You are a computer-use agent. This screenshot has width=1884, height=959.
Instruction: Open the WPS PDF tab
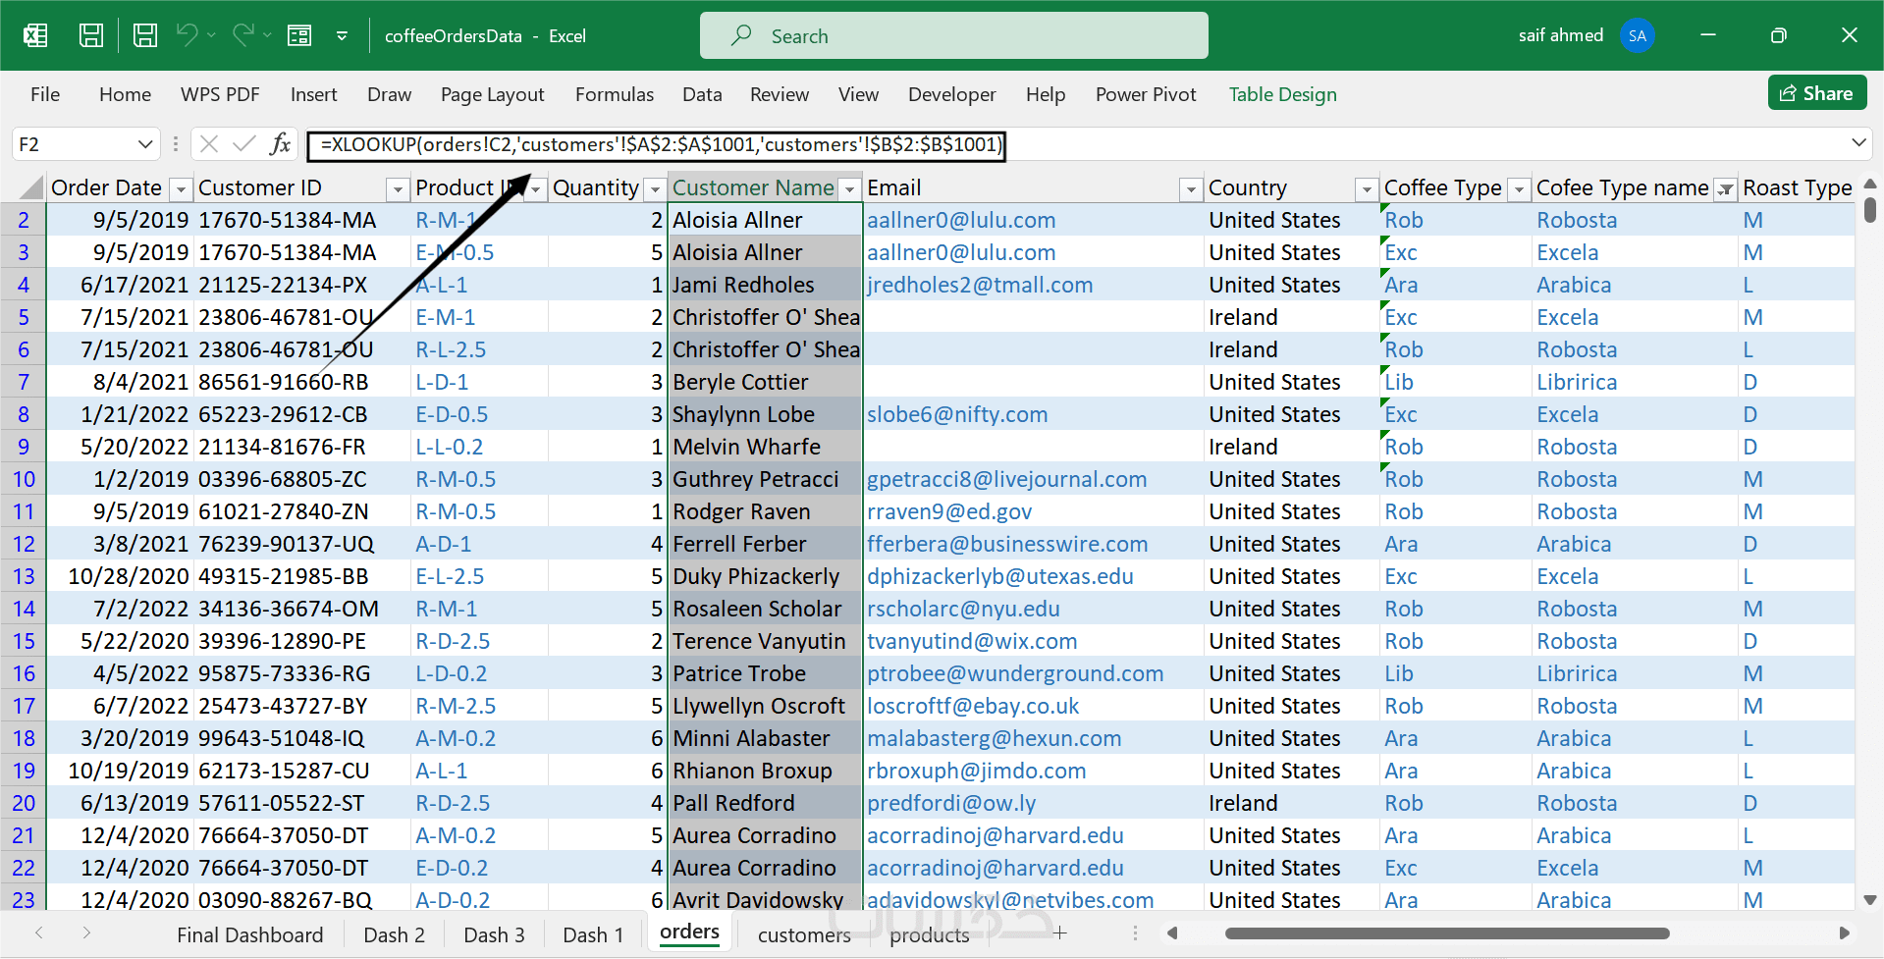pos(220,94)
